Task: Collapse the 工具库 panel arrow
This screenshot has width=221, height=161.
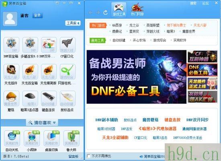Action: coord(73,23)
